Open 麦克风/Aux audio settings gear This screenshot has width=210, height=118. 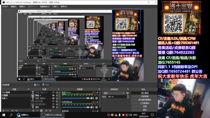(97, 98)
